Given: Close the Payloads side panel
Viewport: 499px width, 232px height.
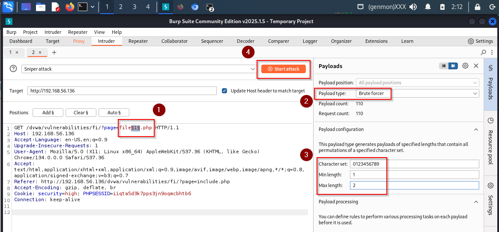Looking at the screenshot, I should tap(476, 66).
